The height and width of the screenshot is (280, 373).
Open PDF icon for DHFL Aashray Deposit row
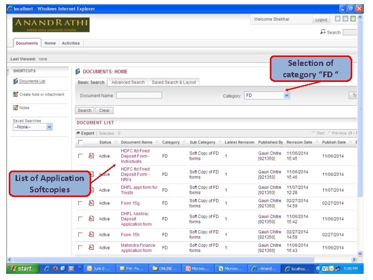coord(91,219)
